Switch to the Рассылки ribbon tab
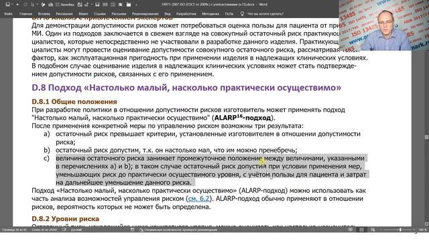 (x=119, y=13)
